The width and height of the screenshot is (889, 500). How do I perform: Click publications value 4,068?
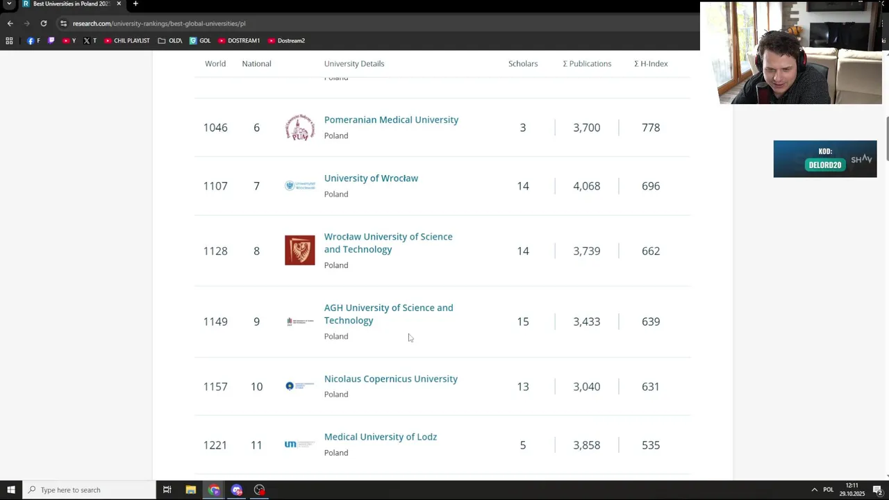(x=587, y=186)
